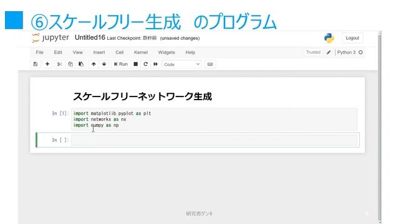Click the first code cell with imports

214,119
